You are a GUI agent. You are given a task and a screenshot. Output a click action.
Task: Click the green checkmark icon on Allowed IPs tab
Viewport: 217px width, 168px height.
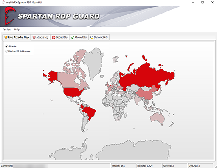(x=73, y=37)
